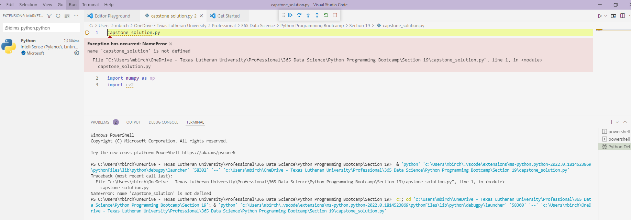Click the mbirch breadcrumb segment
The image size is (631, 220).
click(x=122, y=26)
